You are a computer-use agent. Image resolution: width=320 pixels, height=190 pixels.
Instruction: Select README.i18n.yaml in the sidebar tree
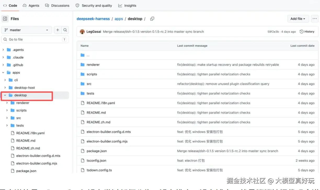[30, 133]
